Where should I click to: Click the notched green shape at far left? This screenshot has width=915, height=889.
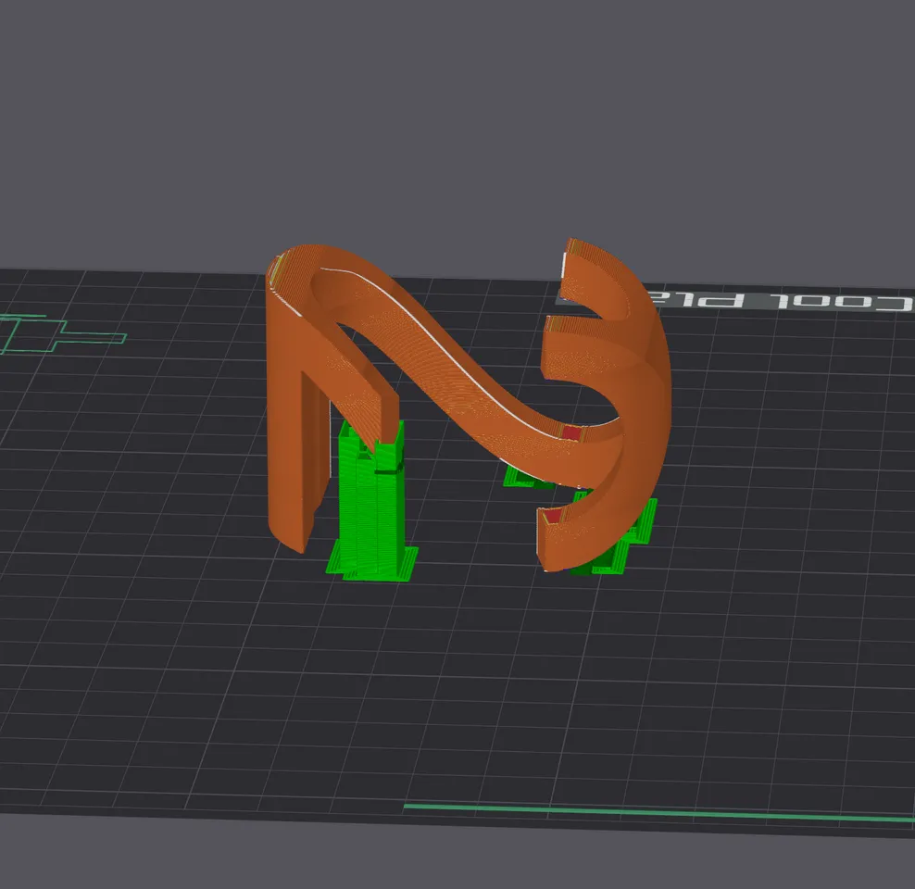click(x=56, y=333)
